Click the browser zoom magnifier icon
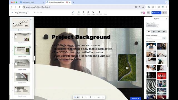 [139, 7]
